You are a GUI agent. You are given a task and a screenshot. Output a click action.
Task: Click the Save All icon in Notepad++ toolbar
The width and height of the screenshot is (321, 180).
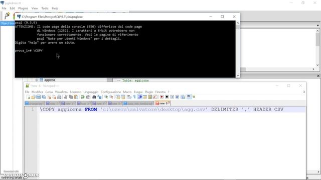[x=44, y=97]
